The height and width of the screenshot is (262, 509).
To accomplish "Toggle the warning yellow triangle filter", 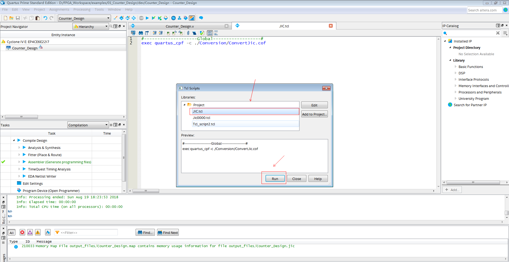I will (x=38, y=233).
